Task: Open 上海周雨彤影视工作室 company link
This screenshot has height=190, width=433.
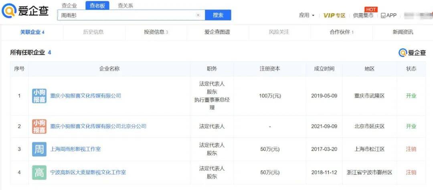Action: [x=75, y=149]
